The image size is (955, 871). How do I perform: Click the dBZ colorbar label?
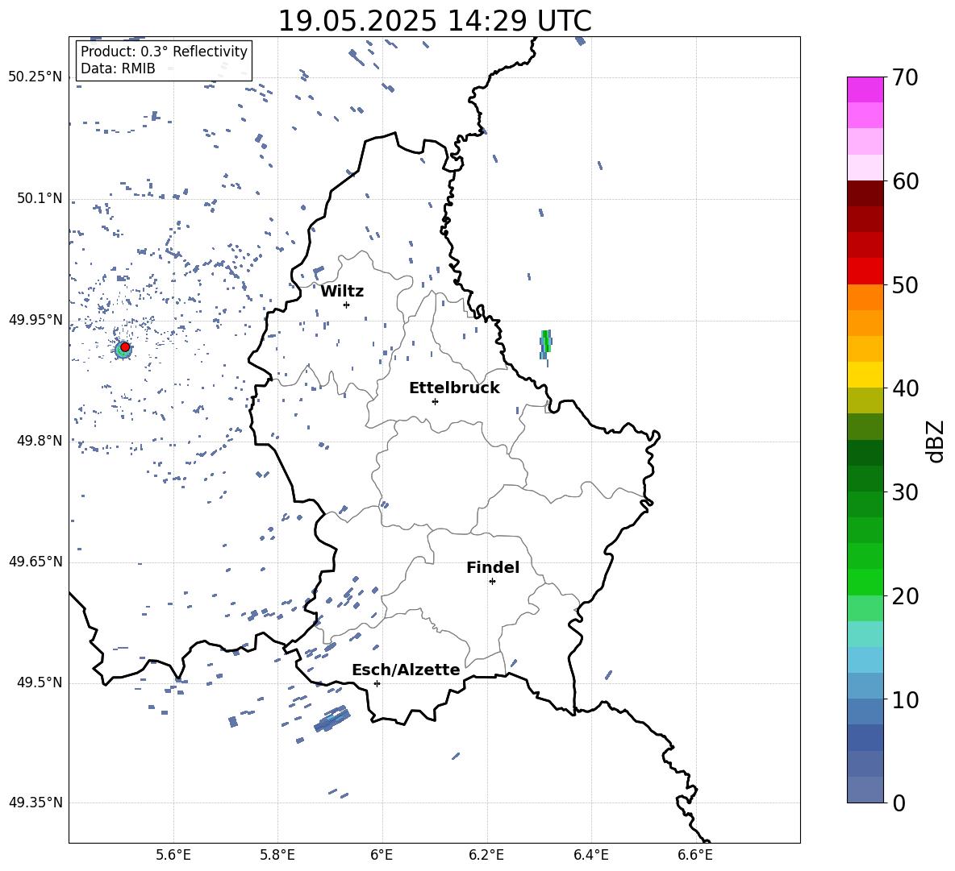point(936,441)
